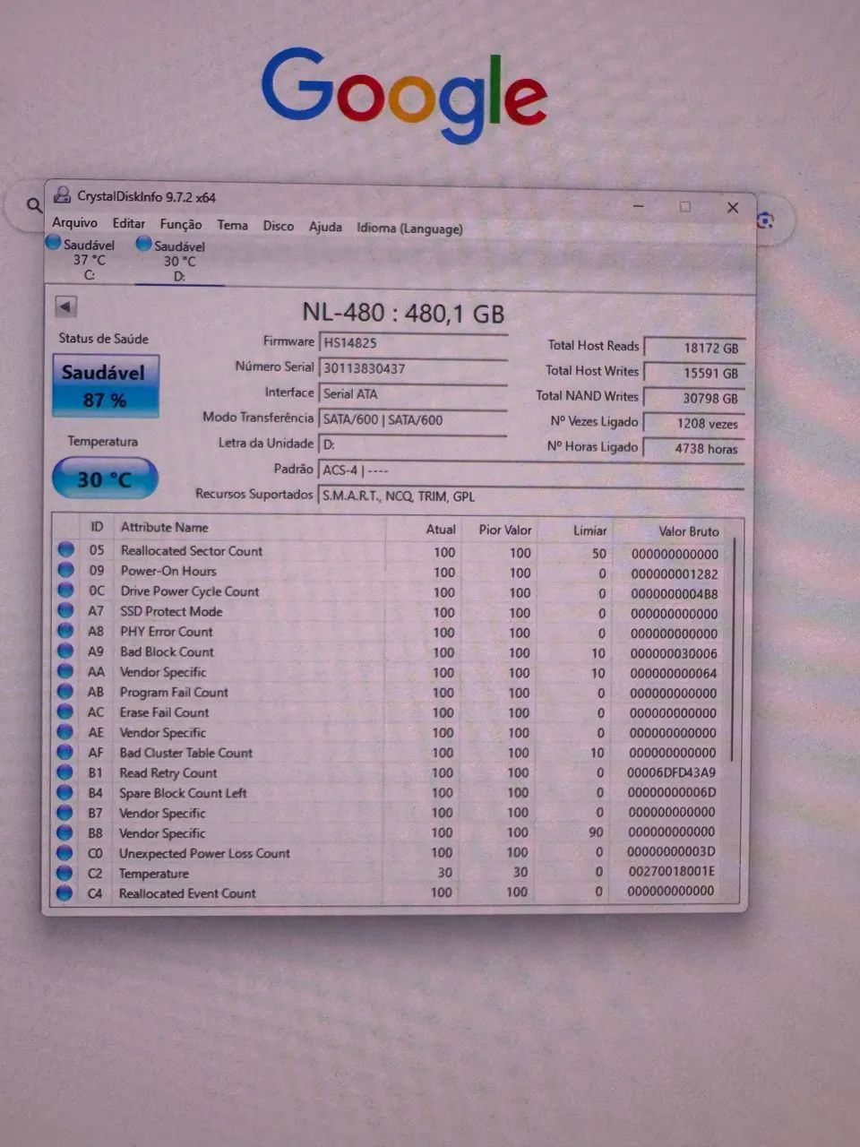Open the Ajuda menu
Viewport: 860px width, 1147px height.
click(x=325, y=227)
